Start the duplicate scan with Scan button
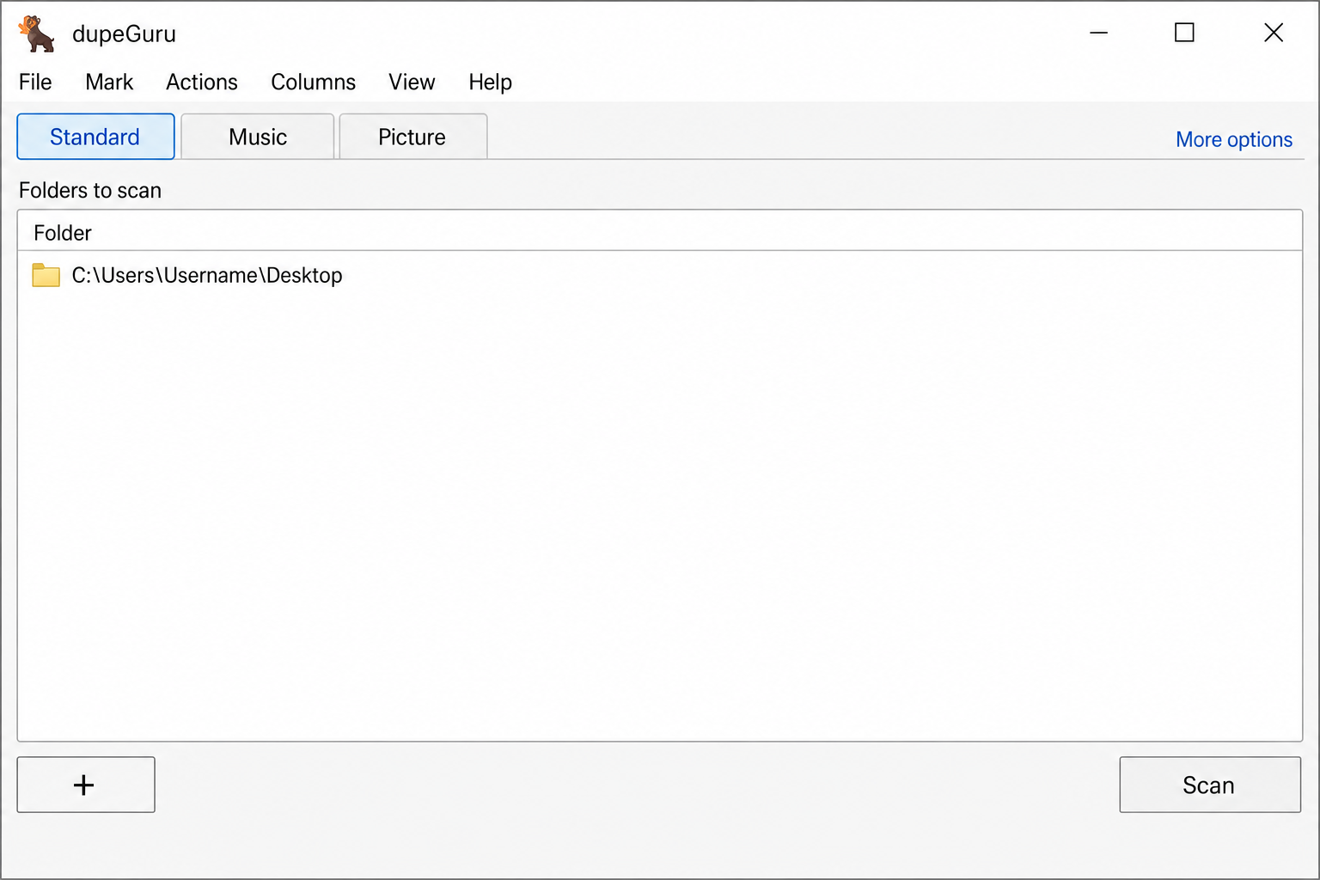The width and height of the screenshot is (1320, 880). pos(1210,785)
